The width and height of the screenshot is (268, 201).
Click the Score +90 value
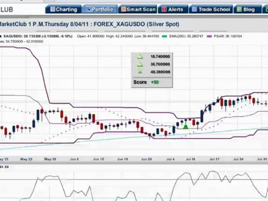pos(155,82)
